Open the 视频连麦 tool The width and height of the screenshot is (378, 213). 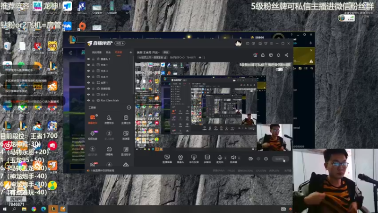[x=92, y=135]
